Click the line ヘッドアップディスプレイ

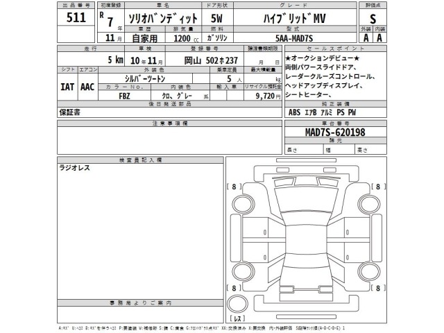point(324,85)
